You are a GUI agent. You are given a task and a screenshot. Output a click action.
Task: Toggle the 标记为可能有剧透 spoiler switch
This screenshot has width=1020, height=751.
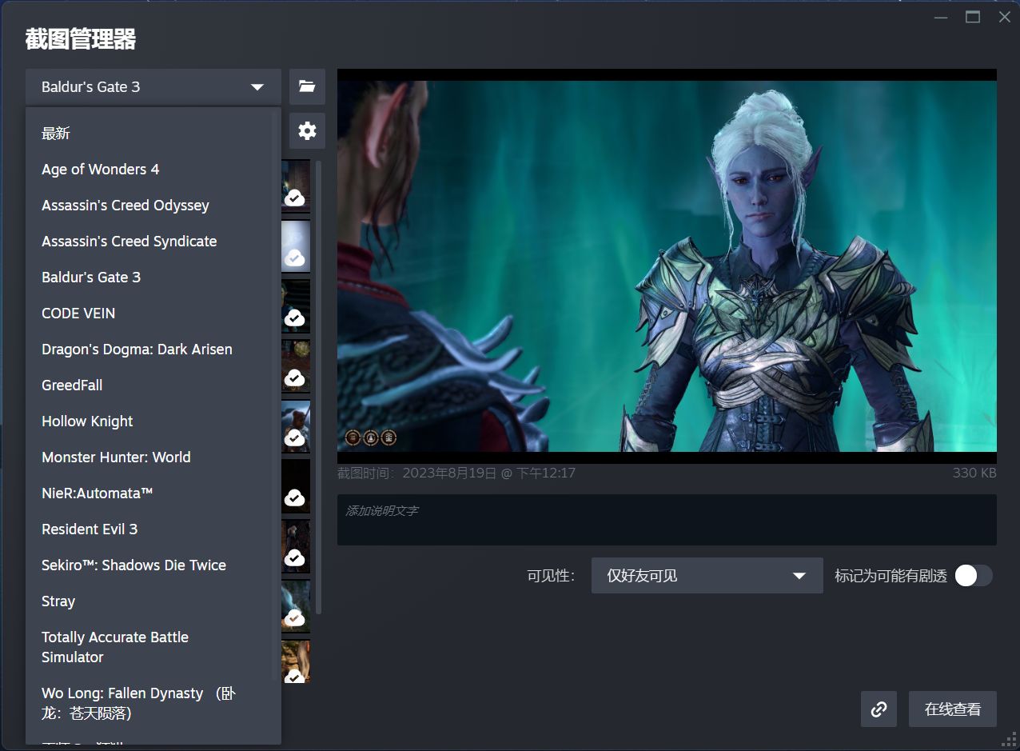coord(974,576)
